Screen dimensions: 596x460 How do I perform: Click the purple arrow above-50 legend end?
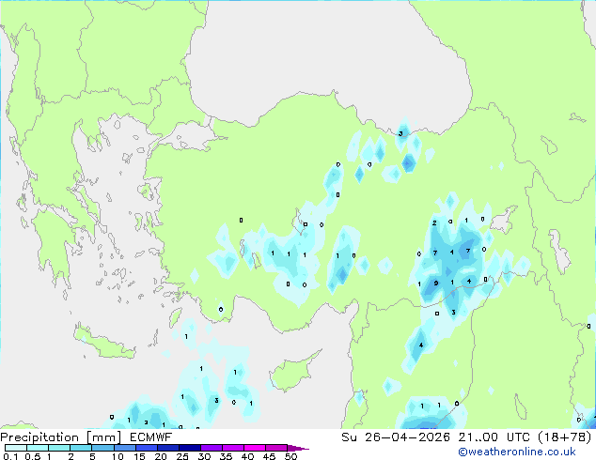(298, 448)
